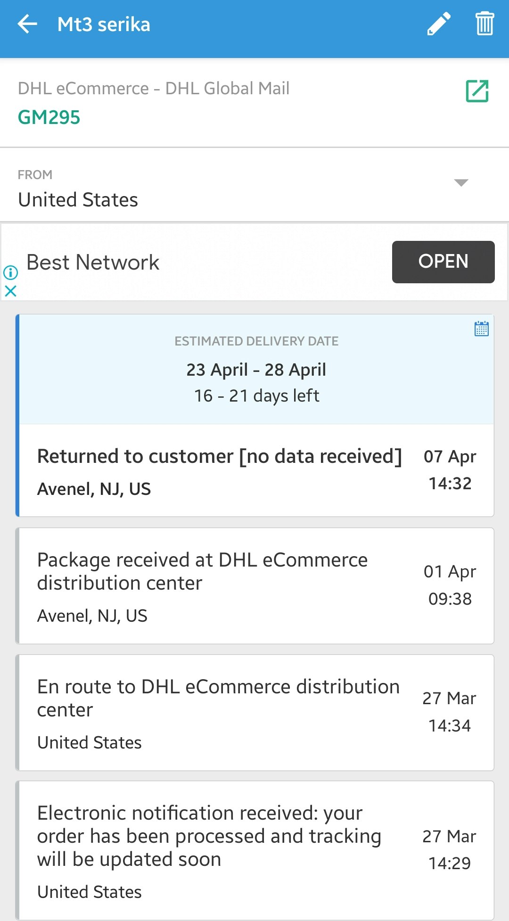Delete this tracked package via trash icon
The height and width of the screenshot is (921, 509).
(484, 24)
